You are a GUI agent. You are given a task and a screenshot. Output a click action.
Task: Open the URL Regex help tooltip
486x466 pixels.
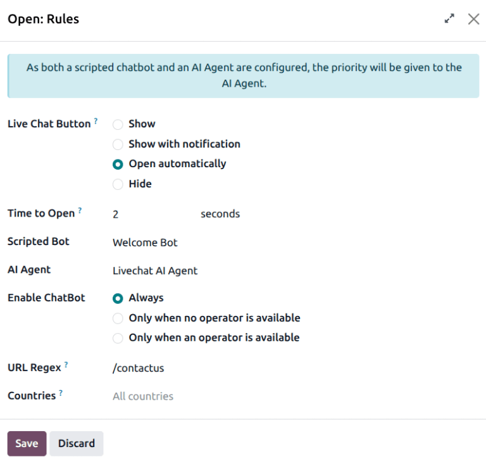pyautogui.click(x=66, y=365)
